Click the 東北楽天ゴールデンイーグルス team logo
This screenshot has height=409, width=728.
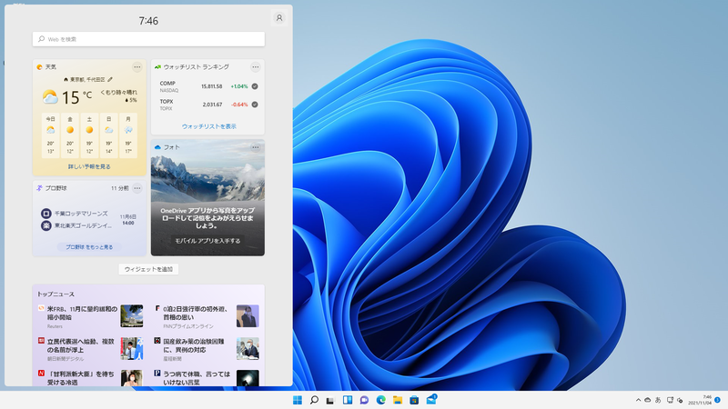(x=46, y=225)
